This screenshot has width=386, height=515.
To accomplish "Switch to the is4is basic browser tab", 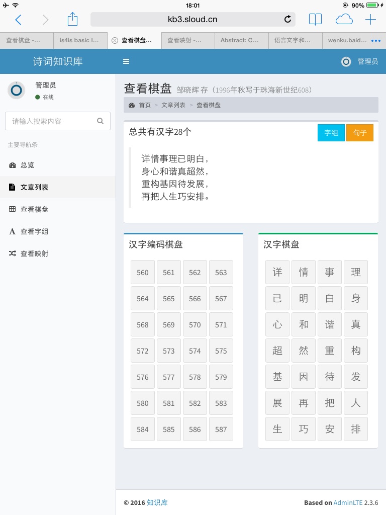I will coord(80,41).
